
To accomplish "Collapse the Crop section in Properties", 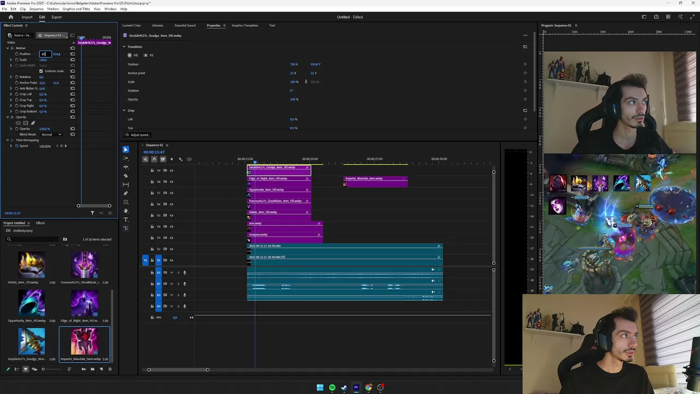I will [124, 111].
